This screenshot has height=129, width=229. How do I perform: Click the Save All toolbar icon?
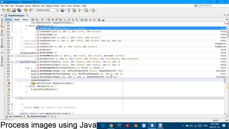(x=19, y=10)
